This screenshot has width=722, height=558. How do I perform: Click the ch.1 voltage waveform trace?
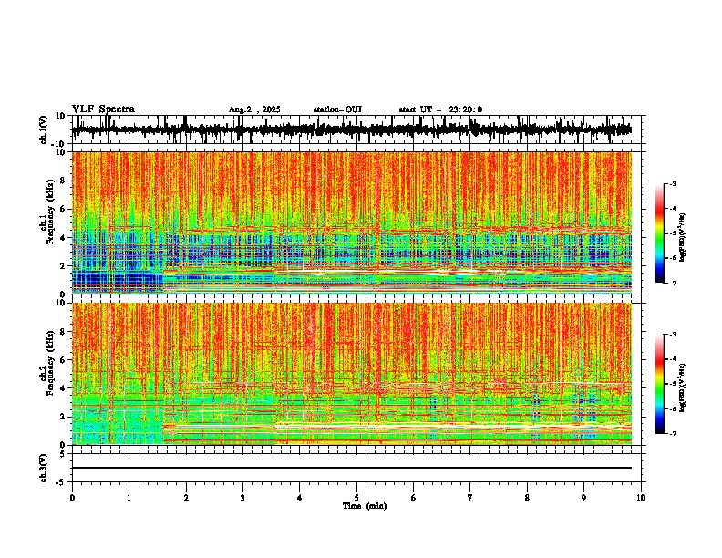351,129
